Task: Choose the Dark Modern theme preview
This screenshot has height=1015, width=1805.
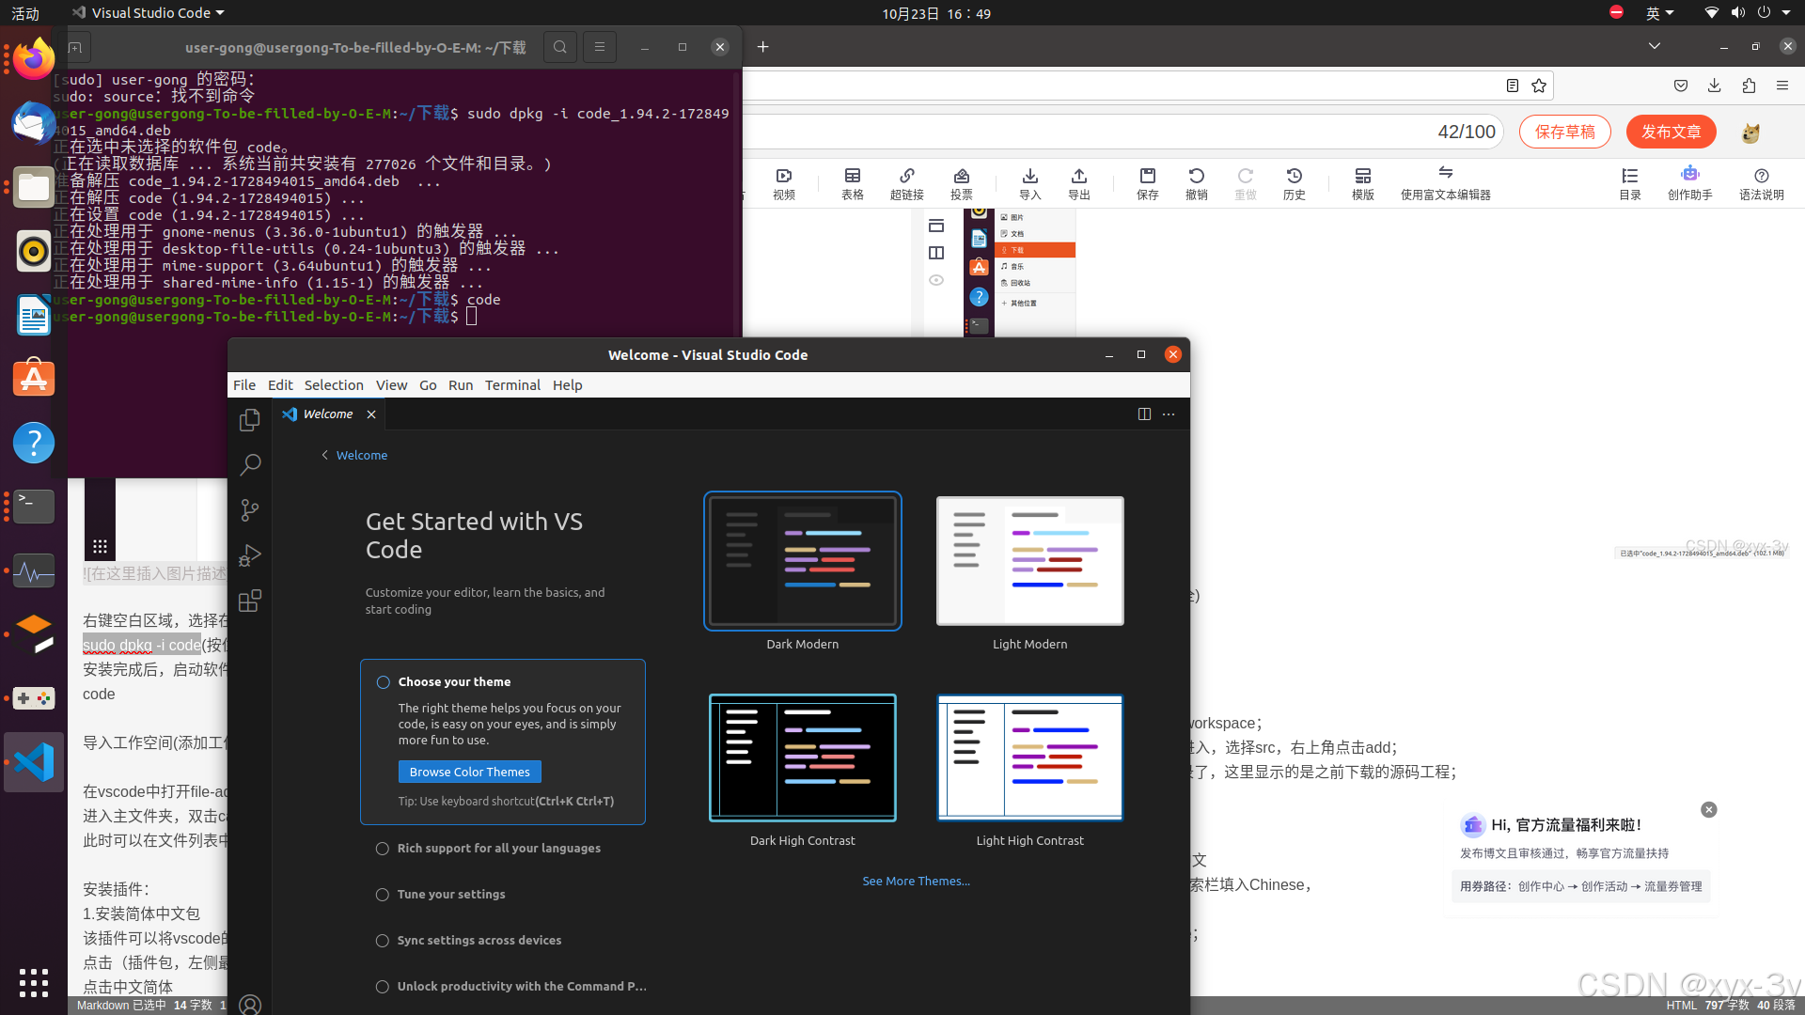Action: pos(803,562)
